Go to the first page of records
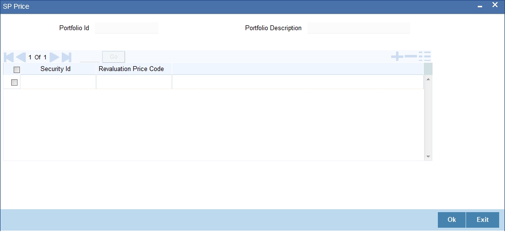 pyautogui.click(x=9, y=57)
